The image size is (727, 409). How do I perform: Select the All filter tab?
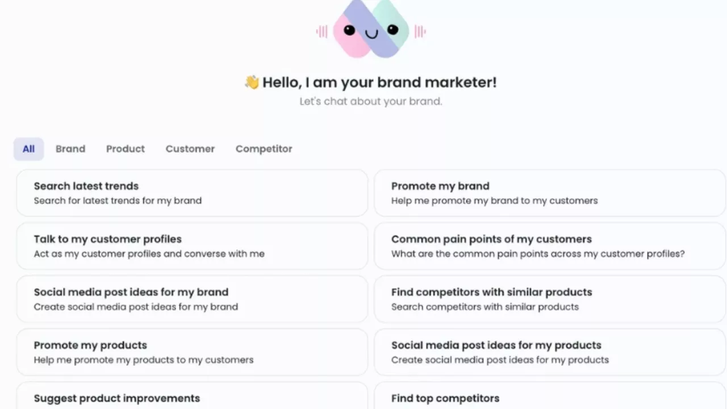pos(28,149)
